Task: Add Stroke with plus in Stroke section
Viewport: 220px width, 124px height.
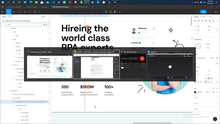Action: [217, 98]
